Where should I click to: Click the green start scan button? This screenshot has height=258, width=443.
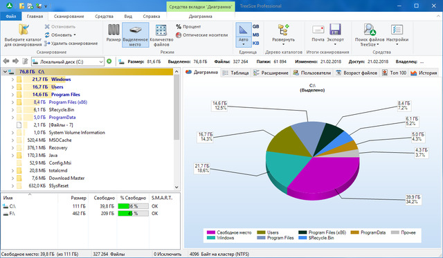(x=109, y=62)
